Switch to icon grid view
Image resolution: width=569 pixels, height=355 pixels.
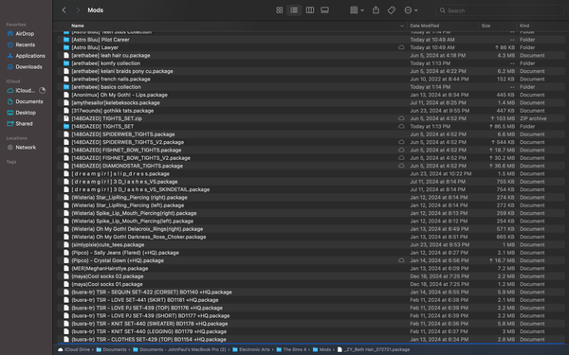click(280, 10)
